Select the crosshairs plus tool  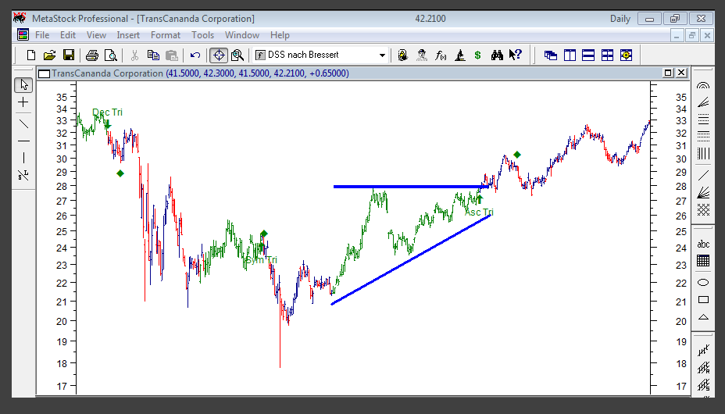coord(23,102)
